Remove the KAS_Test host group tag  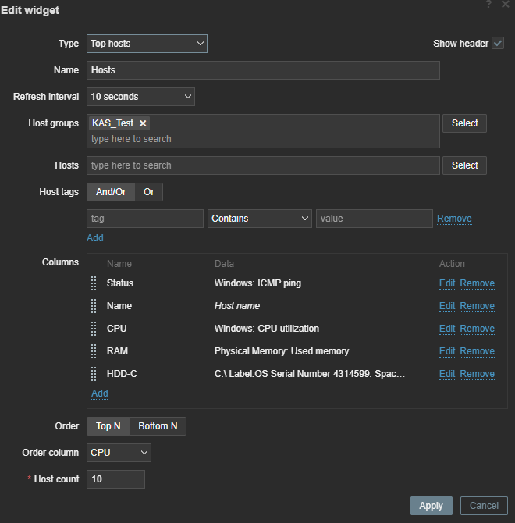143,123
